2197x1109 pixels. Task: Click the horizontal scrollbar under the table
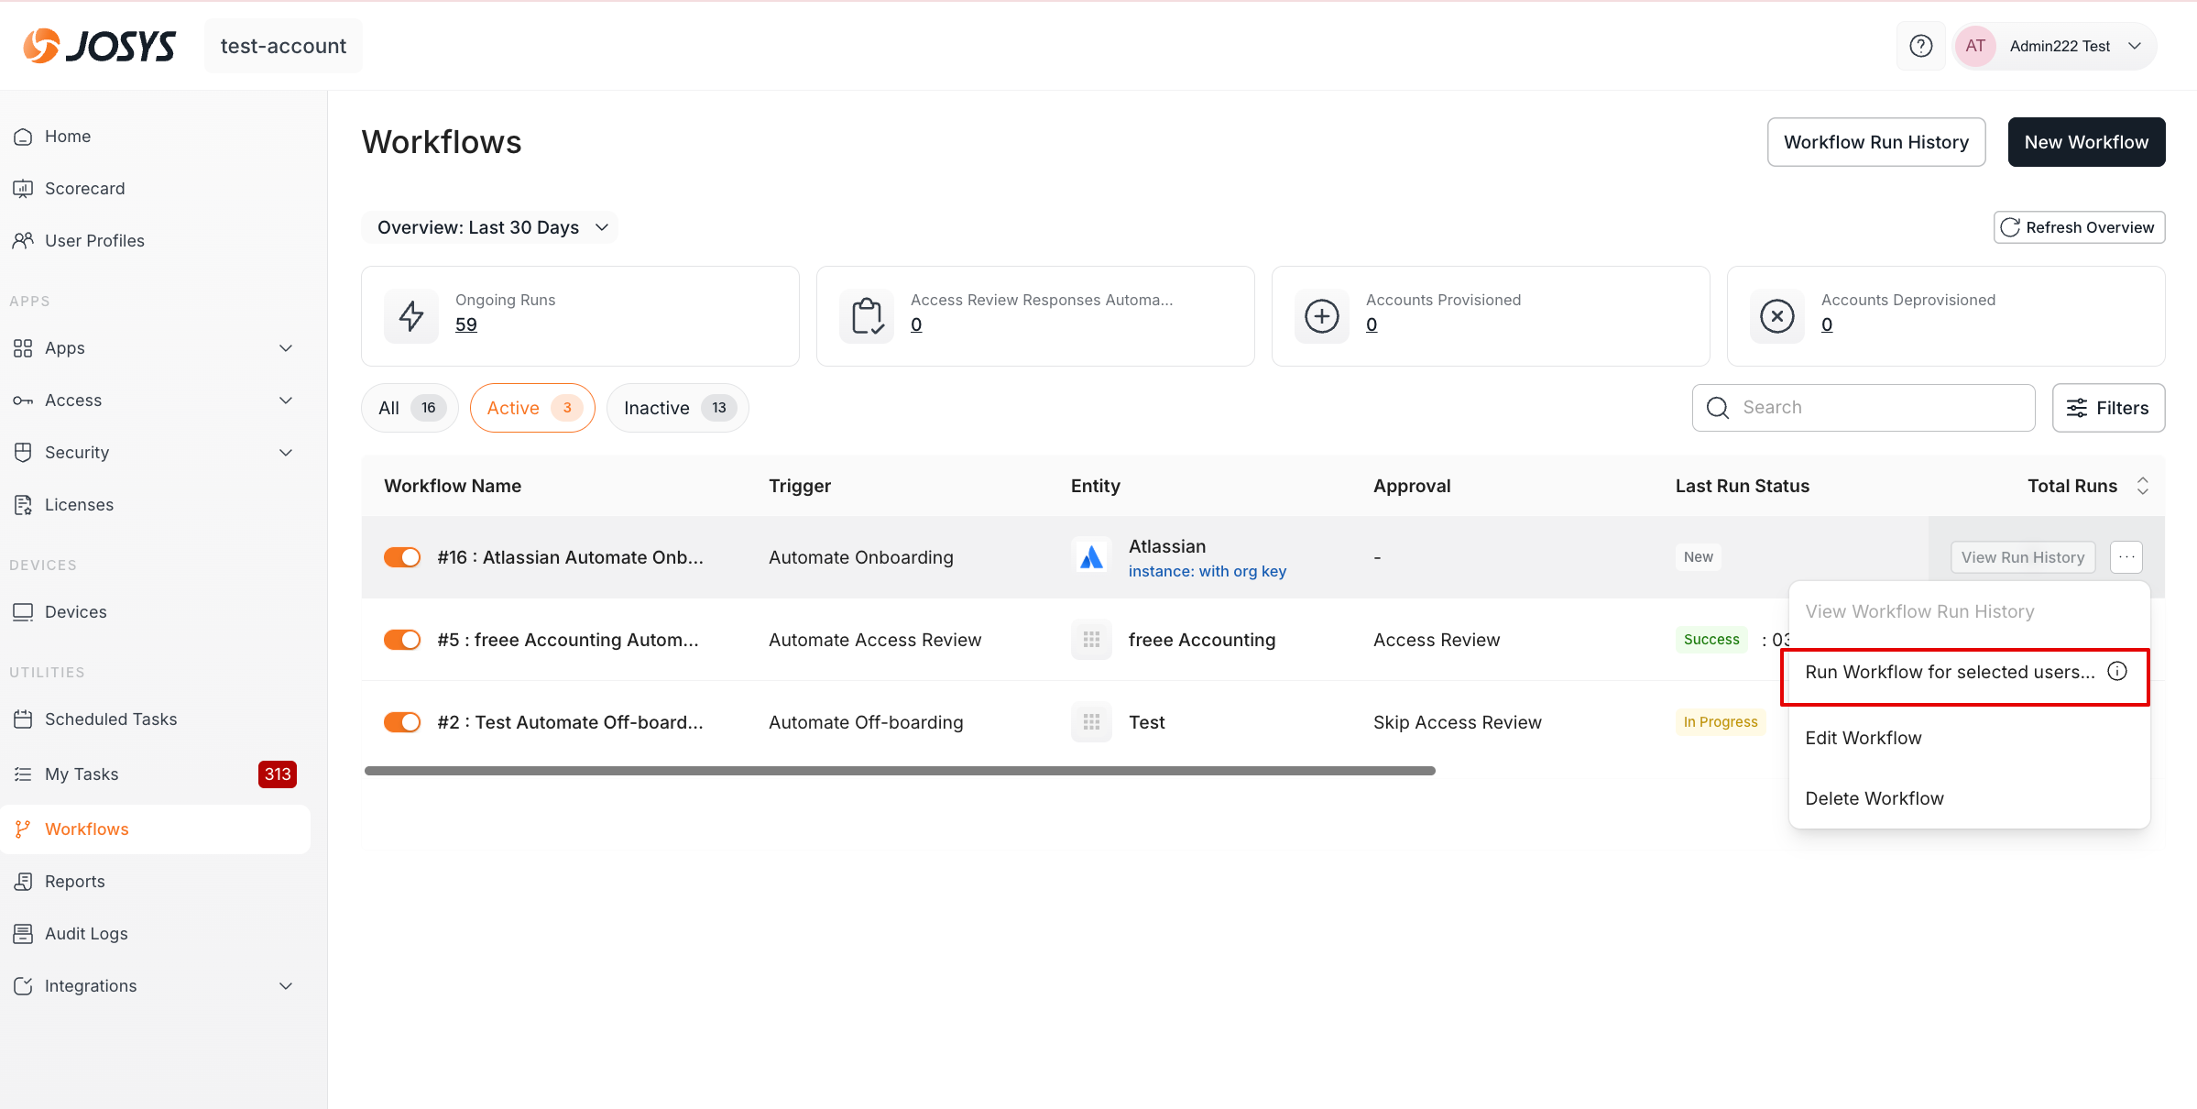coord(899,771)
